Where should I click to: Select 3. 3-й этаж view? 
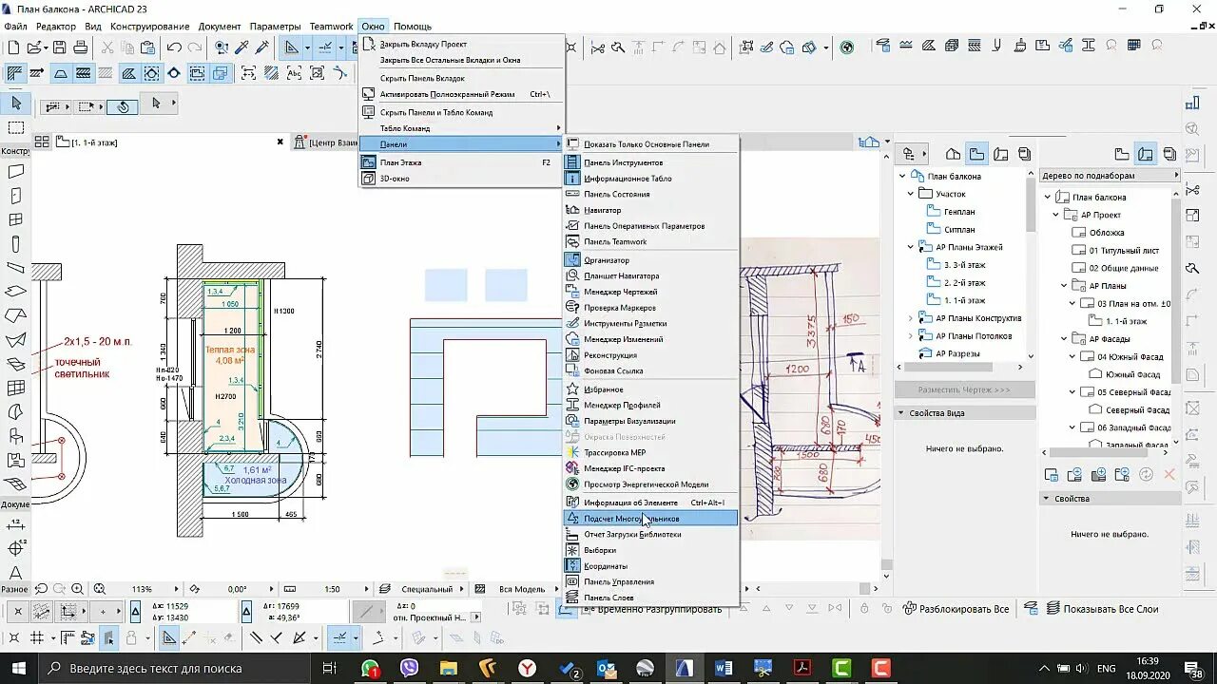(964, 265)
